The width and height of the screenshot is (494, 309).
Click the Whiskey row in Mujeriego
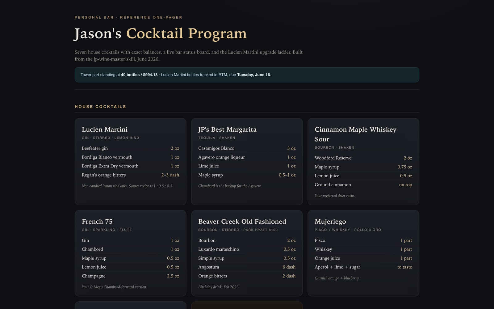(x=363, y=249)
